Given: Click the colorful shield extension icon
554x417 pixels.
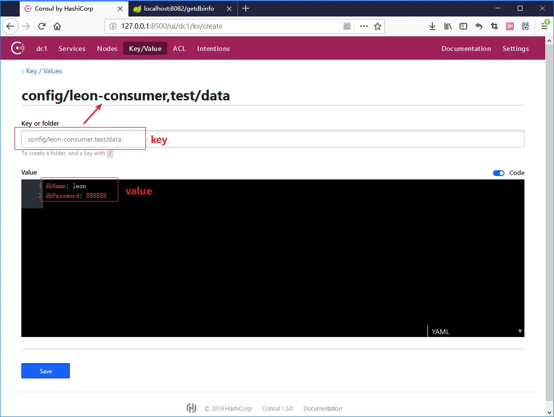Looking at the screenshot, I should pyautogui.click(x=525, y=26).
